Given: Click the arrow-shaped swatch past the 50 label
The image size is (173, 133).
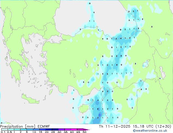Looking at the screenshot, I should click(86, 129).
